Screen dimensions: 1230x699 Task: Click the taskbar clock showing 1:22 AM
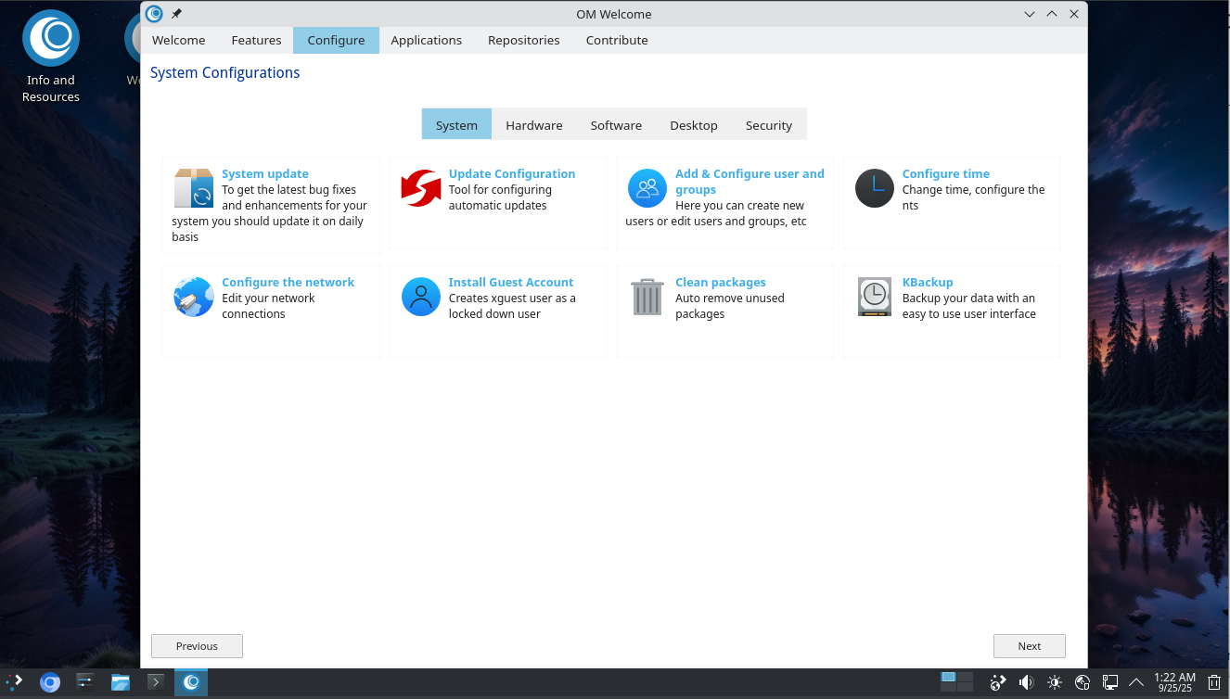[x=1173, y=682]
